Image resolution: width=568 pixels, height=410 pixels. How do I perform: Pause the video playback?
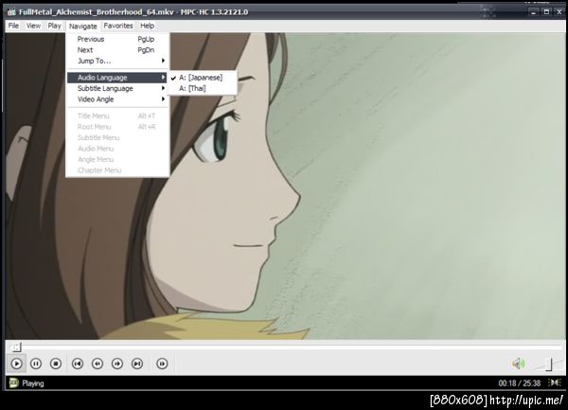pos(36,364)
